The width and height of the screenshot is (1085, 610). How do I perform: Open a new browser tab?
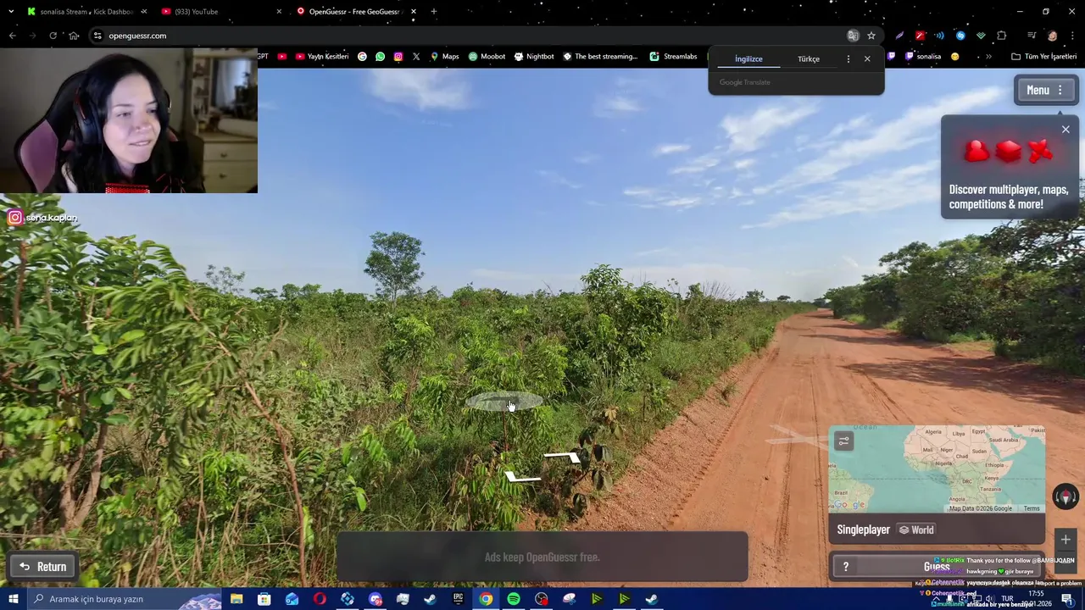(434, 12)
